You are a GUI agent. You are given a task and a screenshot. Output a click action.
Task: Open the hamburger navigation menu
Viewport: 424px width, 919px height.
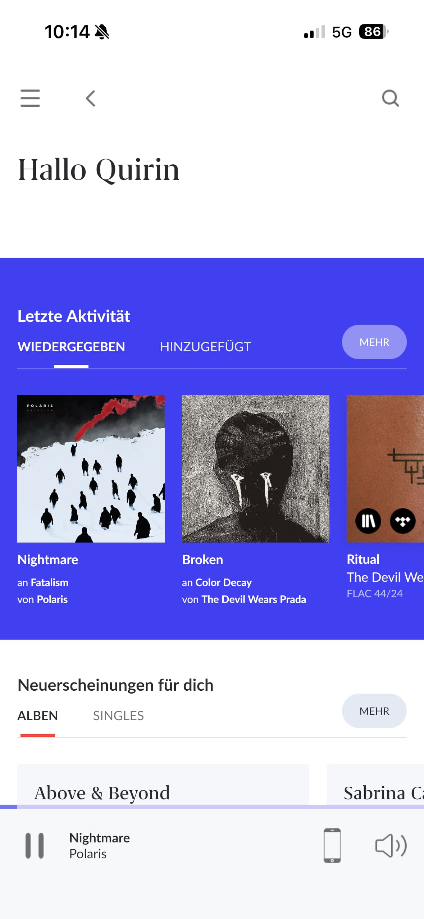(30, 98)
